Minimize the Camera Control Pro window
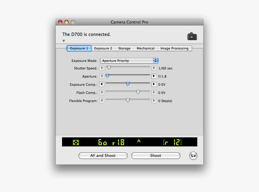This screenshot has height=192, width=259. pyautogui.click(x=67, y=22)
